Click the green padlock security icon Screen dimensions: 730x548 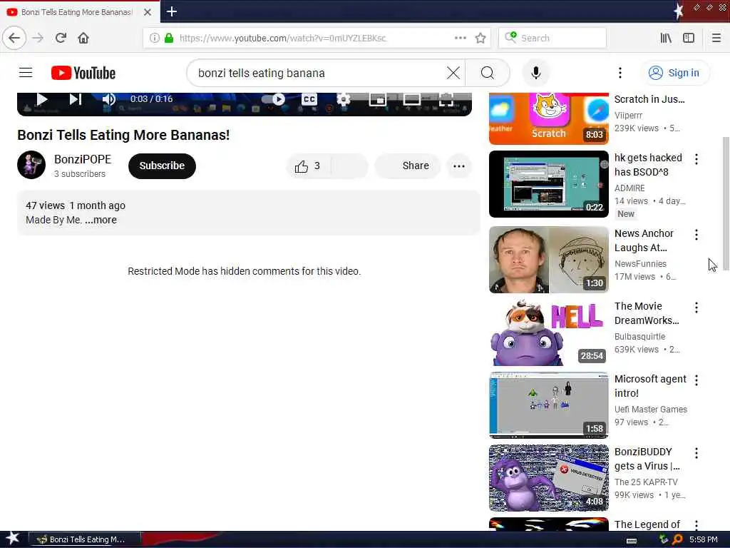coord(169,38)
